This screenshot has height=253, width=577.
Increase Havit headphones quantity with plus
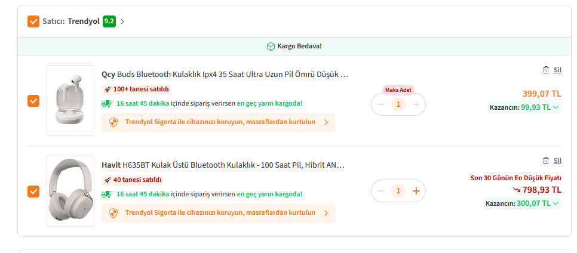click(416, 191)
